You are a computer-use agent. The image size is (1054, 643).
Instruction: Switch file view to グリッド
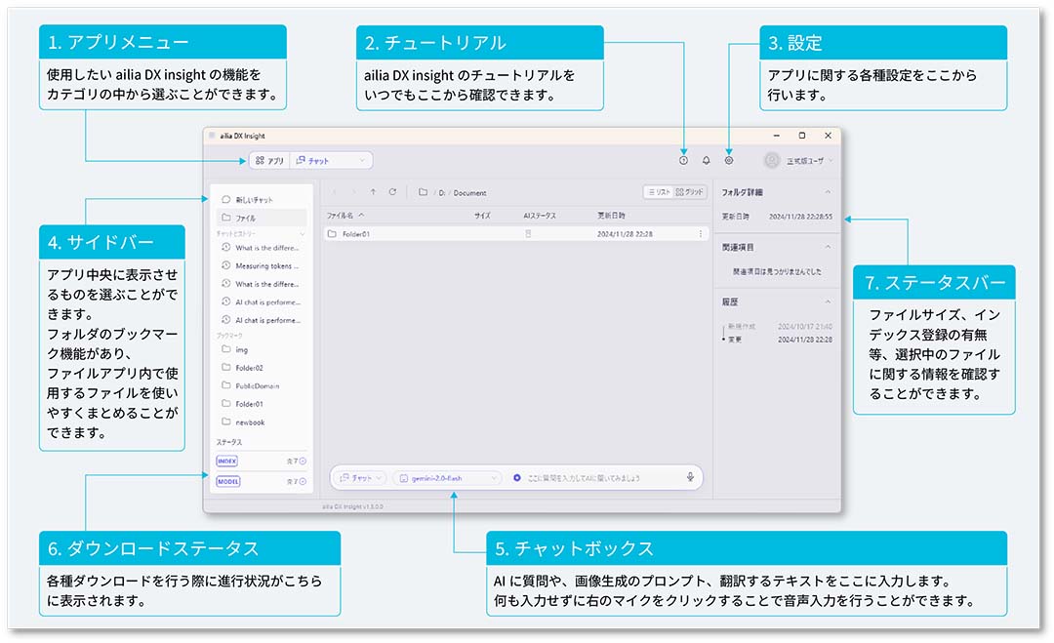(x=690, y=192)
